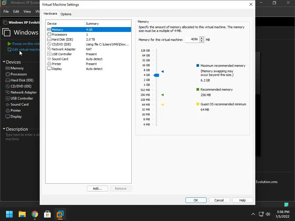Increase memory with the up spinner arrow
Image resolution: width=295 pixels, height=221 pixels.
click(201, 38)
